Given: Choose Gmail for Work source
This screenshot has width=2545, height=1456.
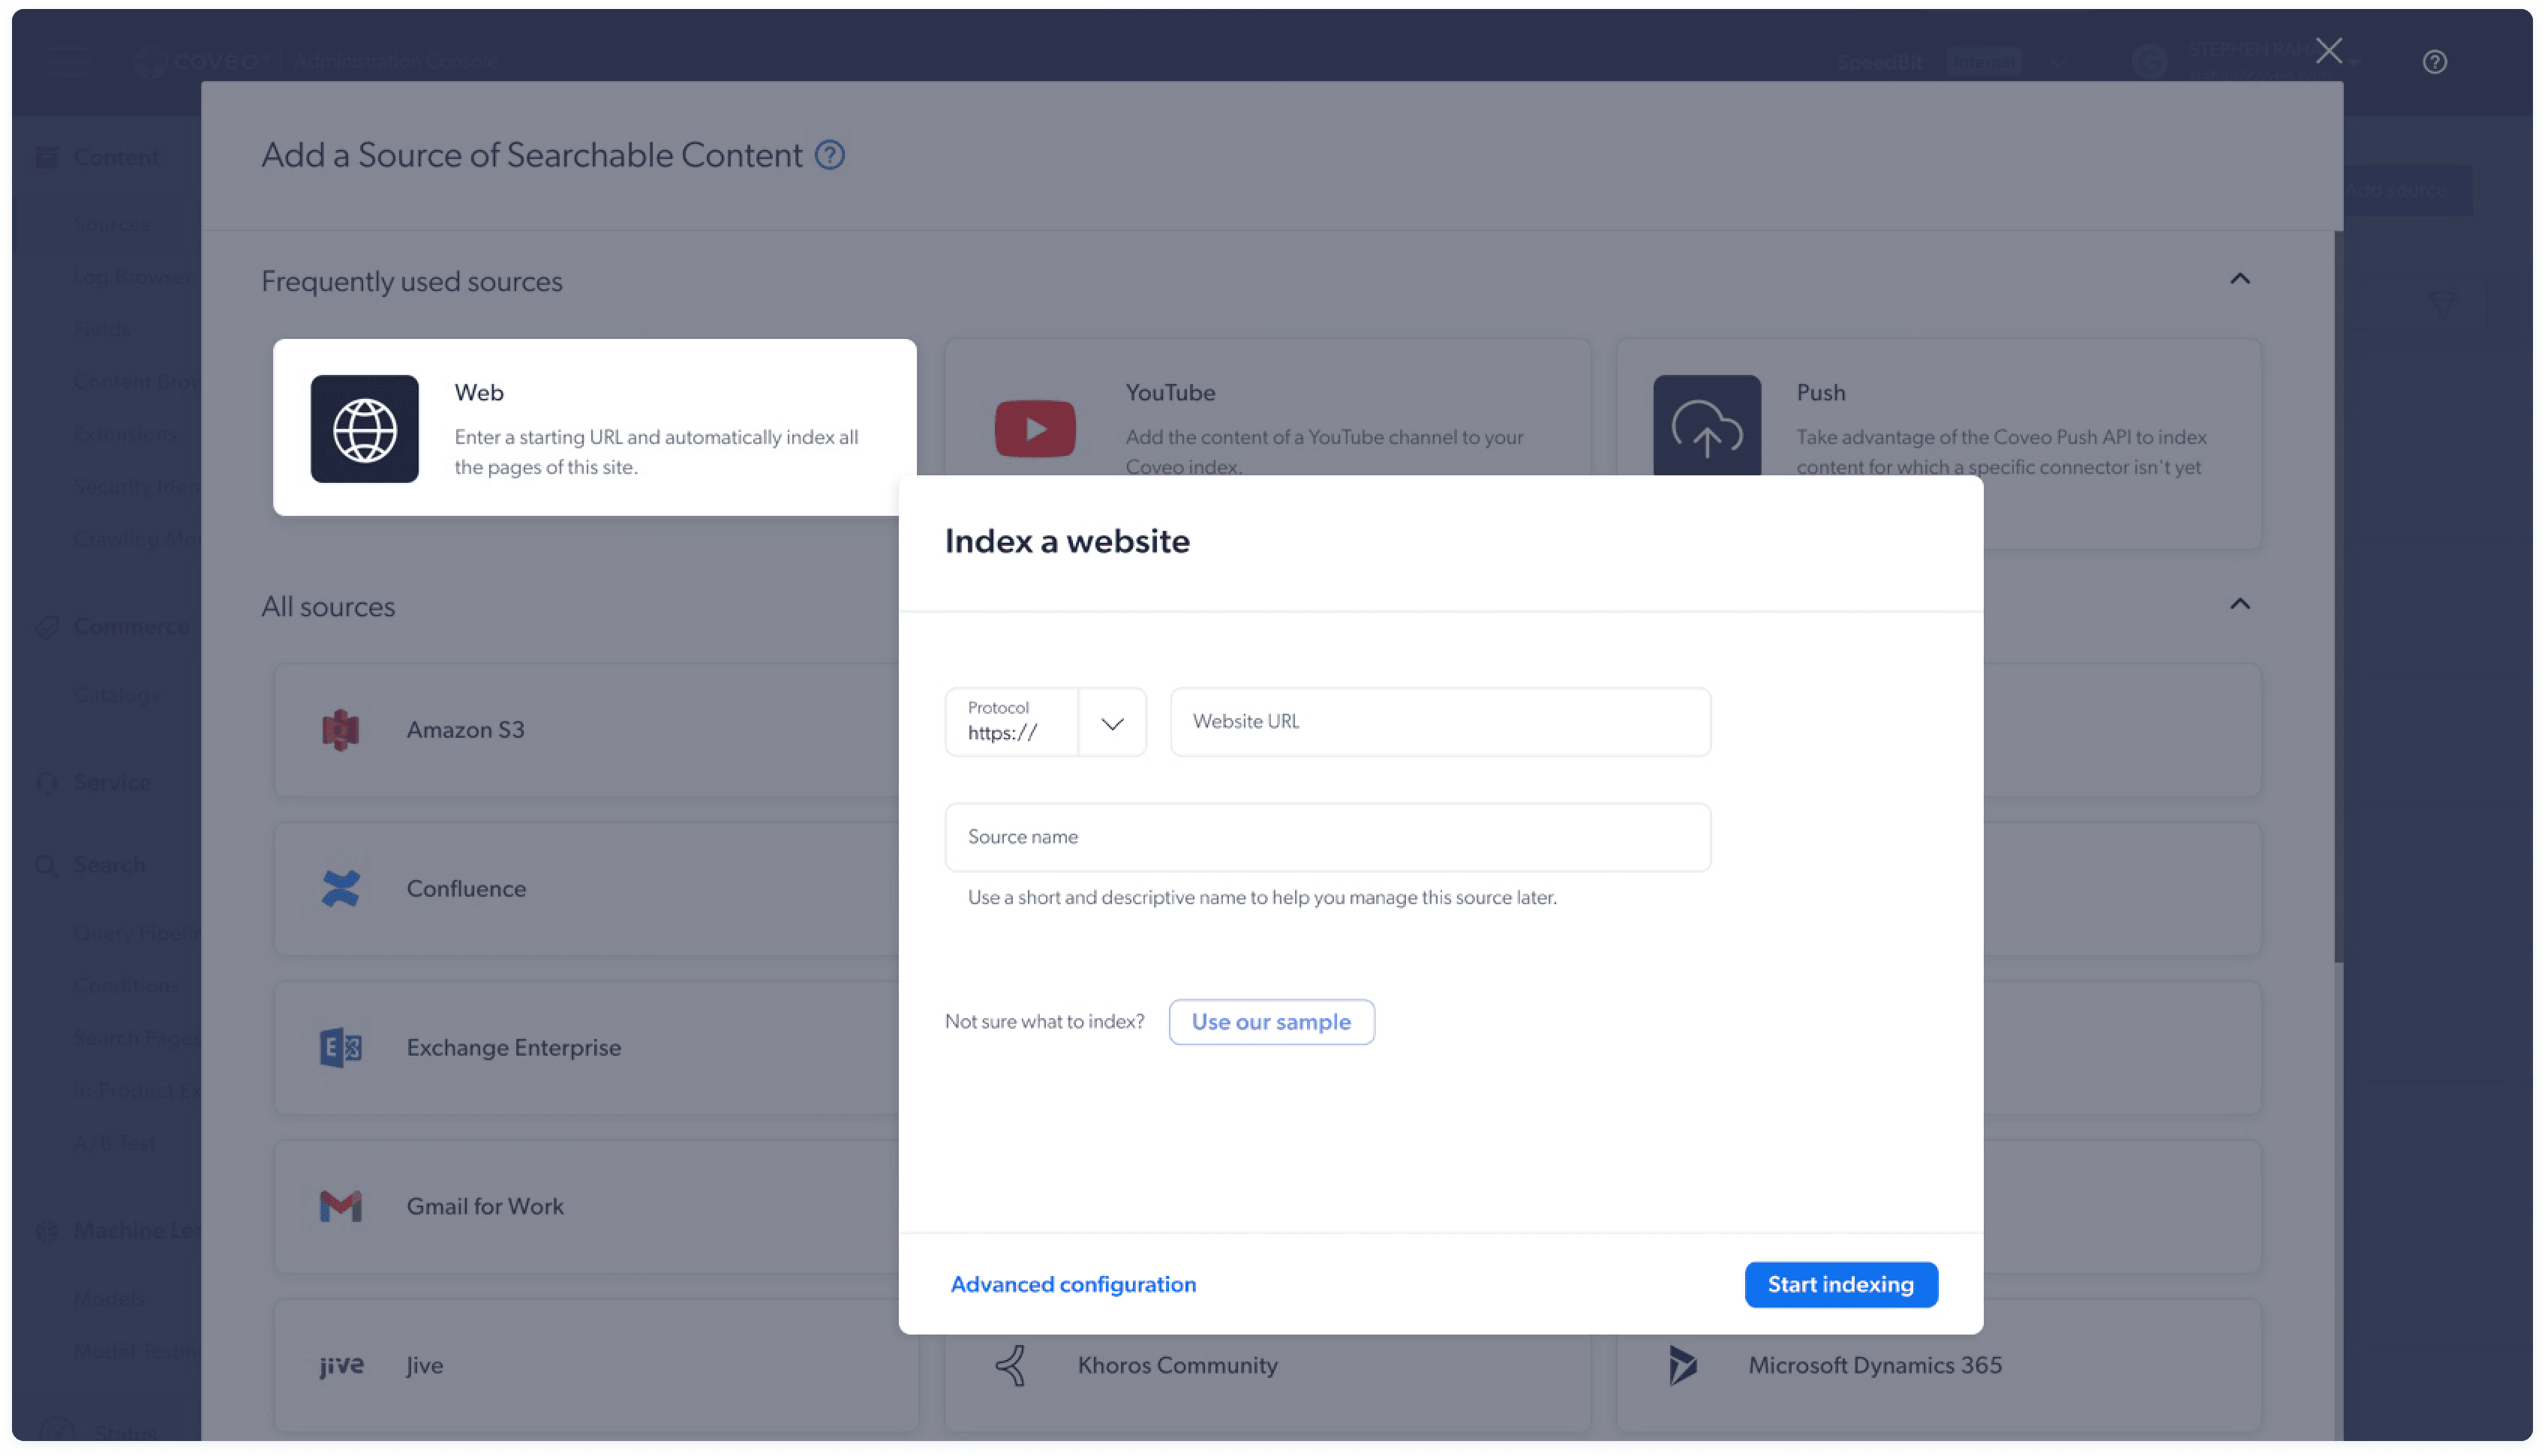Looking at the screenshot, I should (586, 1207).
